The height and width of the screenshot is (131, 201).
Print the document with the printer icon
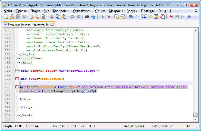[x=43, y=17]
